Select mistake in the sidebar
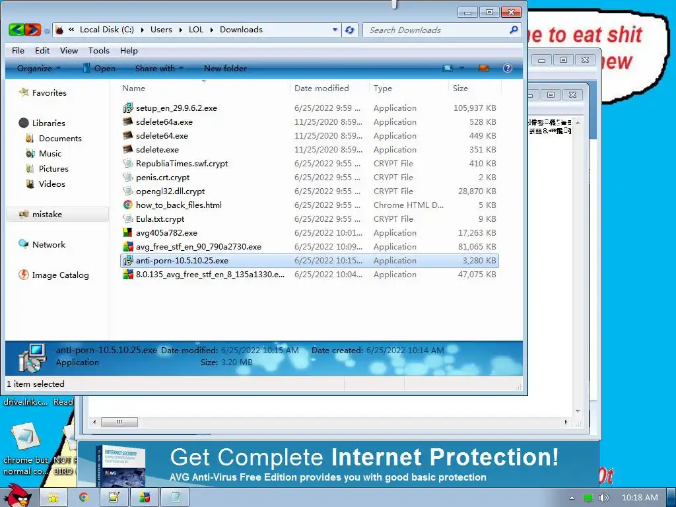This screenshot has height=507, width=676. [x=47, y=215]
